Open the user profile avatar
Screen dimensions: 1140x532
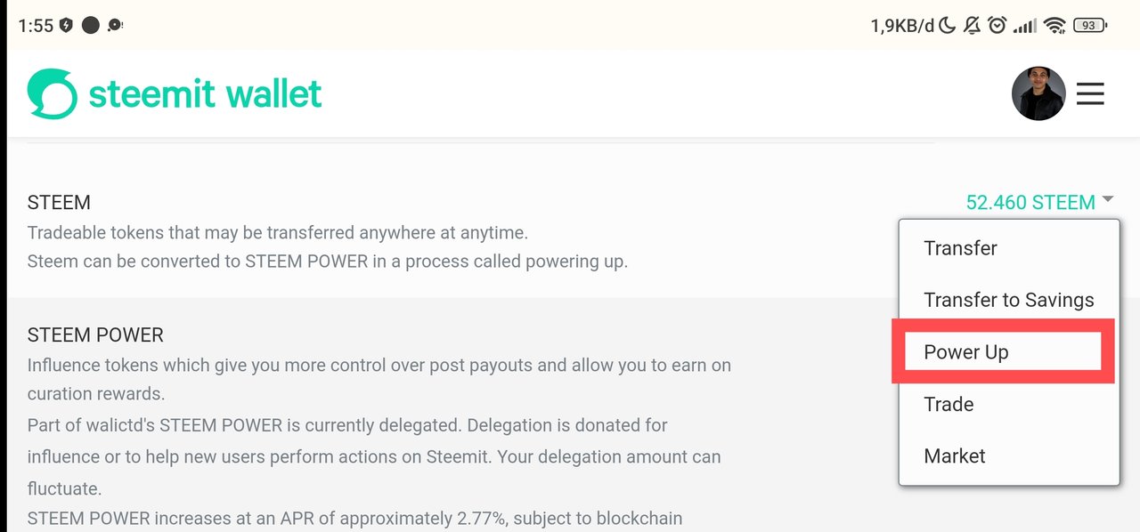pyautogui.click(x=1038, y=93)
